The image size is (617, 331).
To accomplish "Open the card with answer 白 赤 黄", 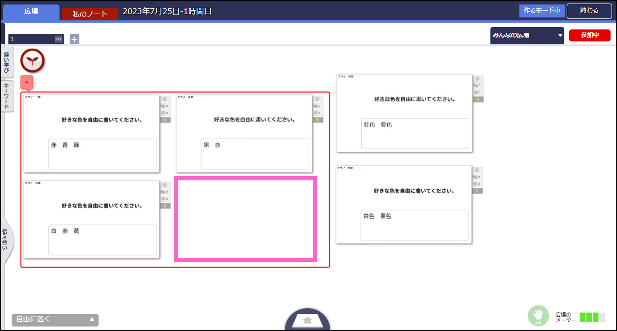I will click(x=92, y=219).
